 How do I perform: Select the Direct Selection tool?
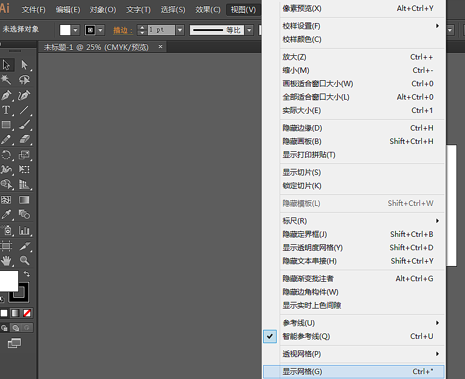pyautogui.click(x=24, y=64)
